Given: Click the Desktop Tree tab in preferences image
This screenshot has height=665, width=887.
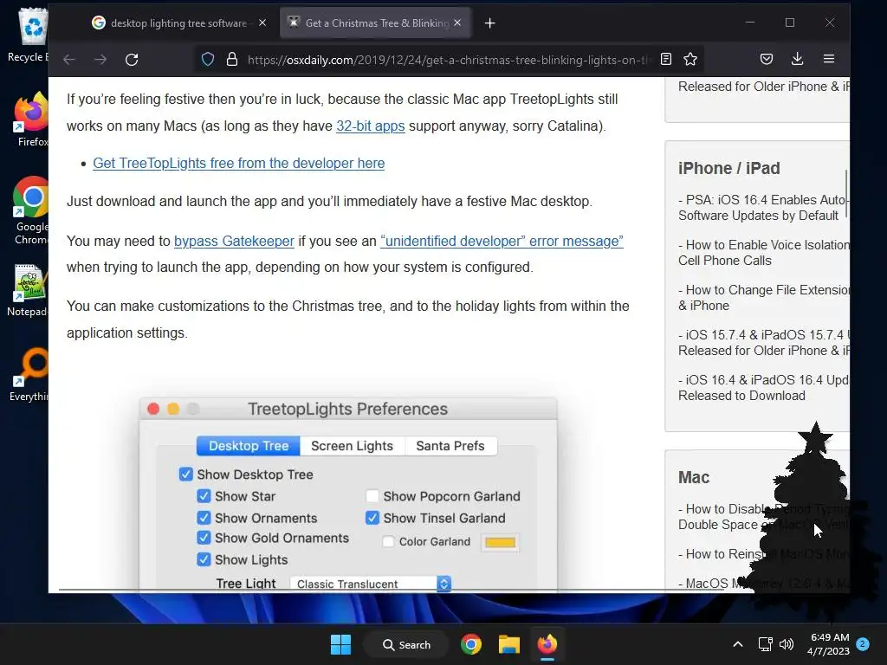Looking at the screenshot, I should pos(249,446).
